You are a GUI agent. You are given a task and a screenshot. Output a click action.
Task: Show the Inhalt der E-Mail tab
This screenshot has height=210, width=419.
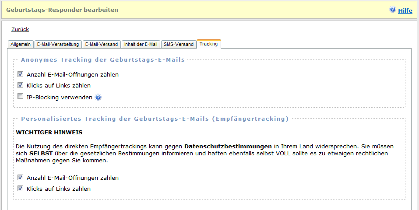point(141,44)
